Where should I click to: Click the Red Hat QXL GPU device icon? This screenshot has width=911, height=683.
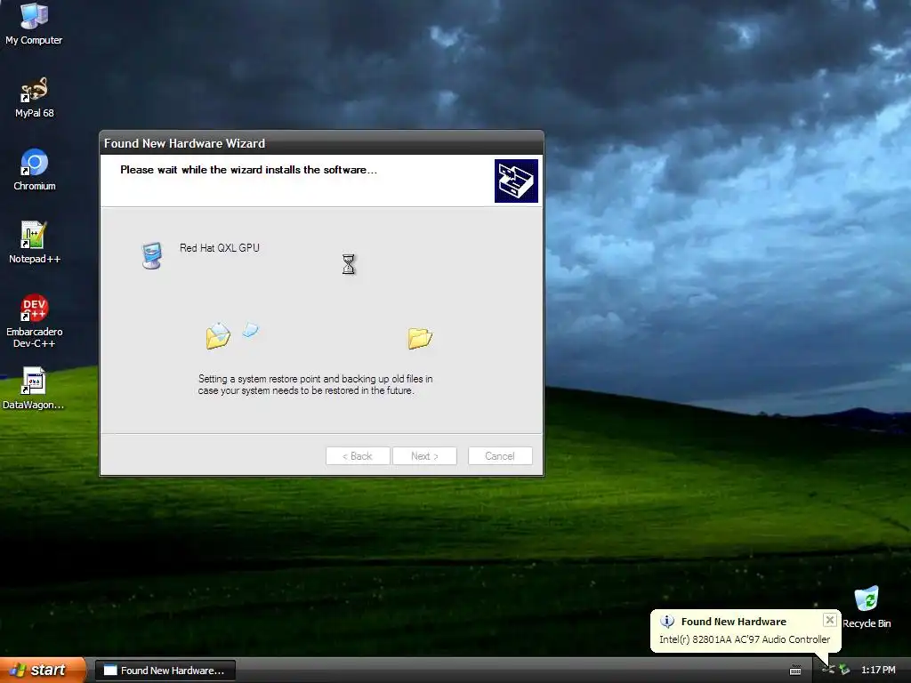pos(151,255)
